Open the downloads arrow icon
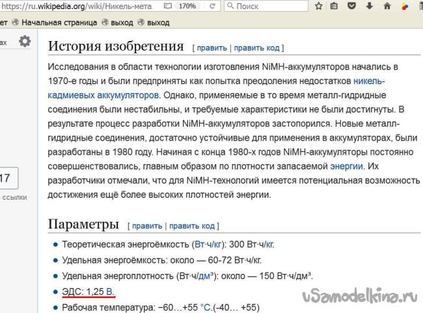The image size is (423, 313). 370,6
